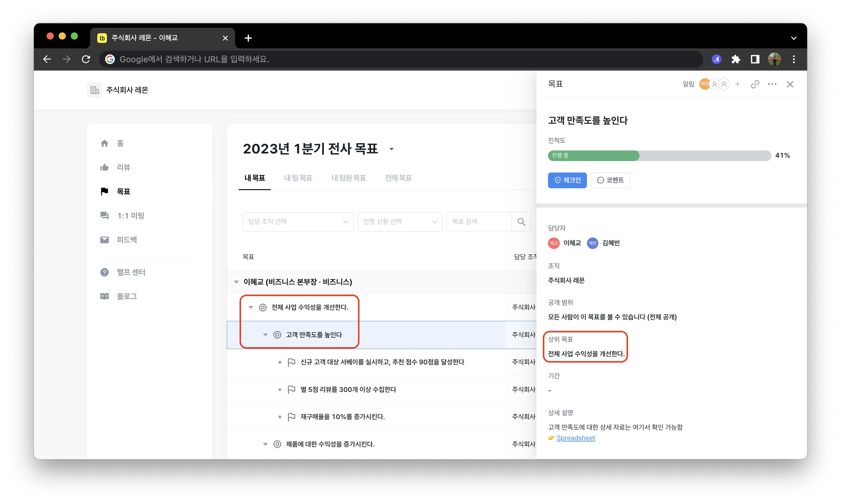Image resolution: width=841 pixels, height=504 pixels.
Task: Toggle the browser side panel icon
Action: point(755,59)
